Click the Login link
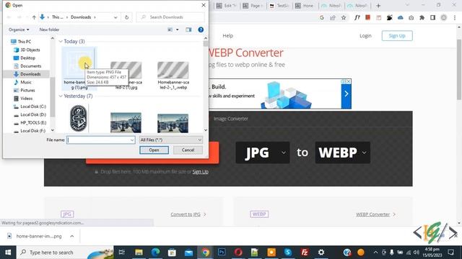The width and height of the screenshot is (462, 259). [365, 36]
